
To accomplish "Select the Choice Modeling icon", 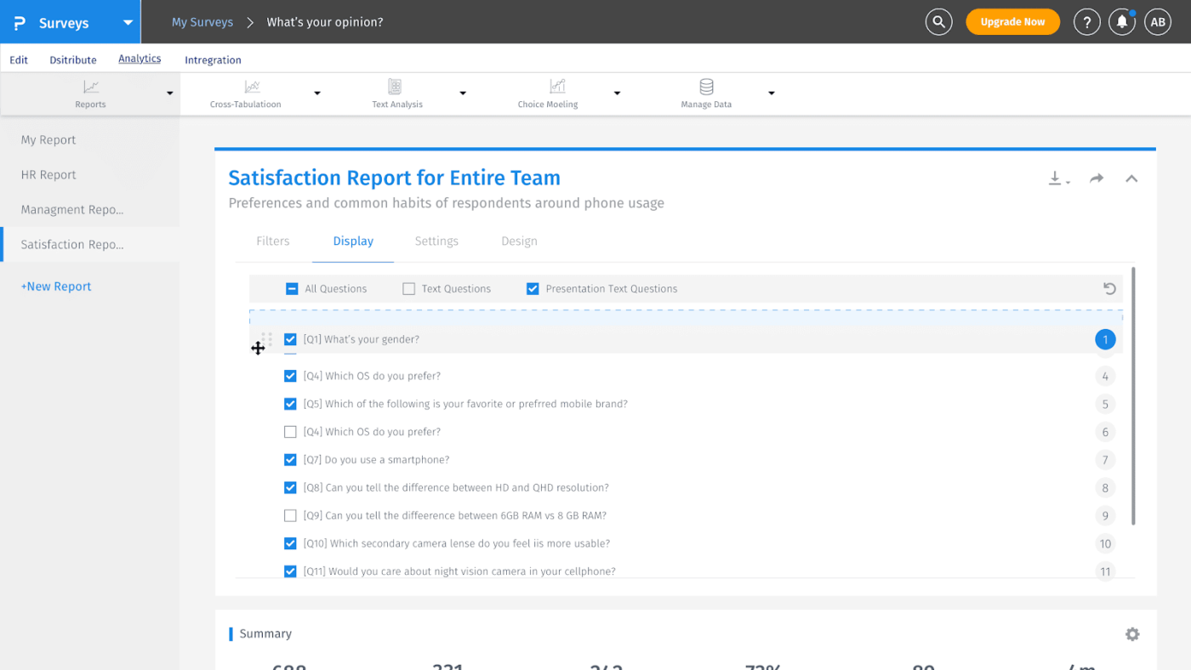I will 558,88.
